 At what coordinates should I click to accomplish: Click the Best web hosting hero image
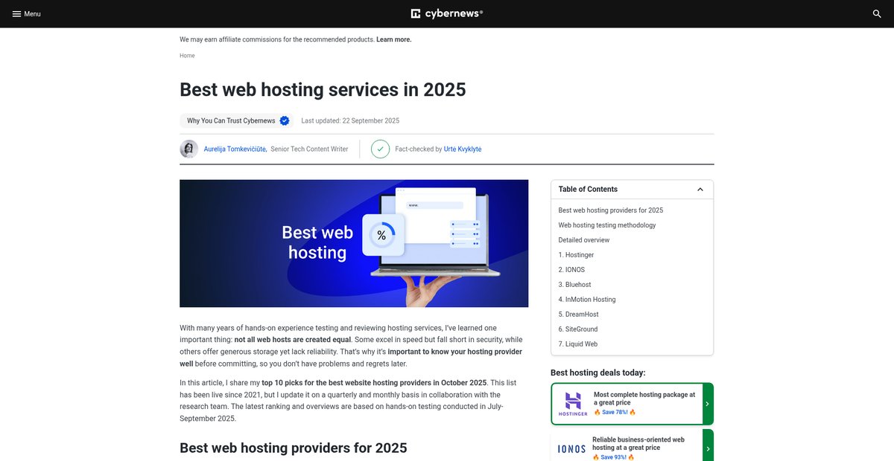354,243
